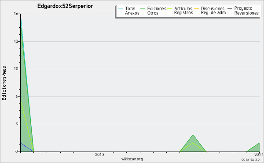This screenshot has height=163, width=264.
Task: Click the gray Proyecto legend line swatch
Action: pyautogui.click(x=230, y=8)
